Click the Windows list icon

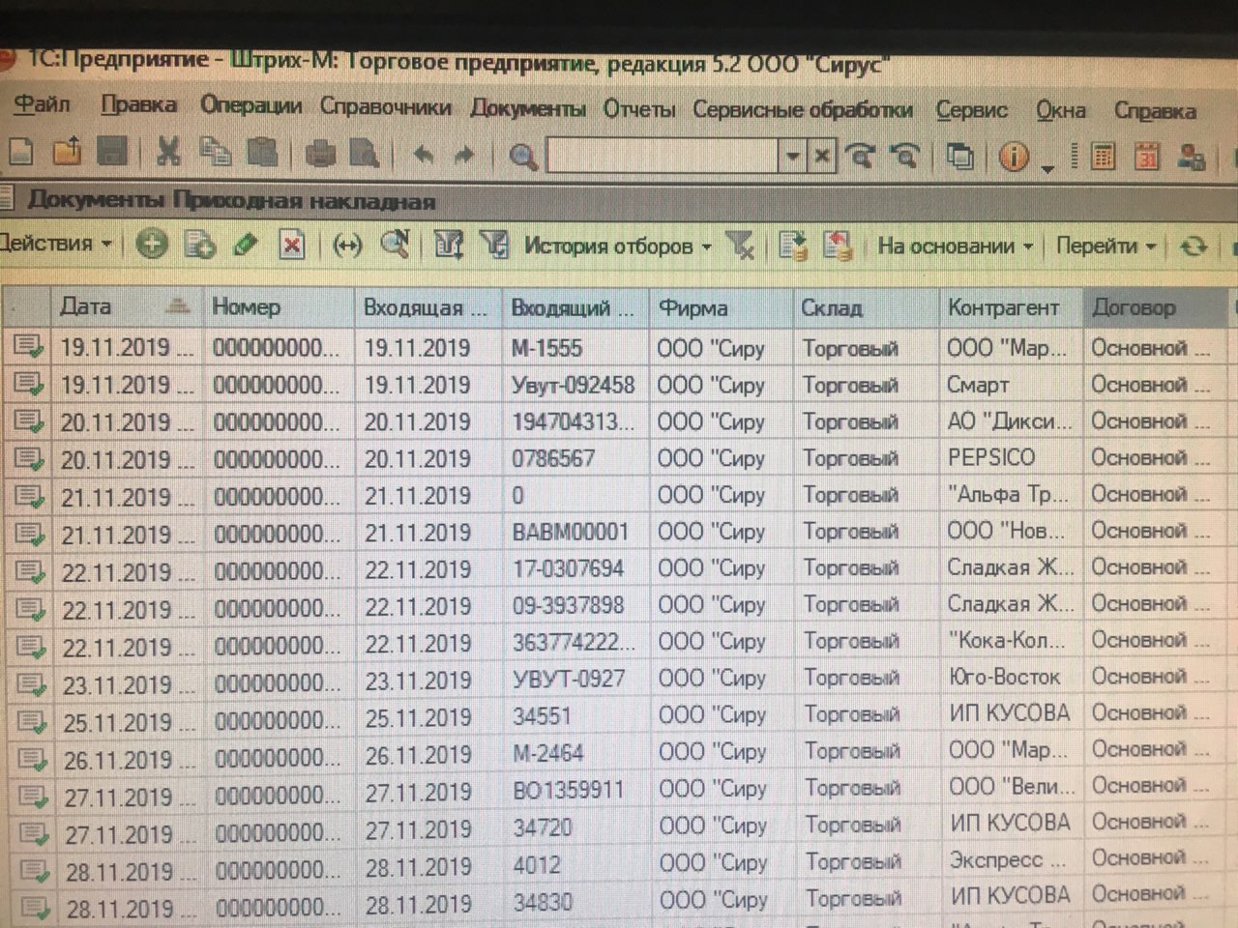pyautogui.click(x=959, y=157)
